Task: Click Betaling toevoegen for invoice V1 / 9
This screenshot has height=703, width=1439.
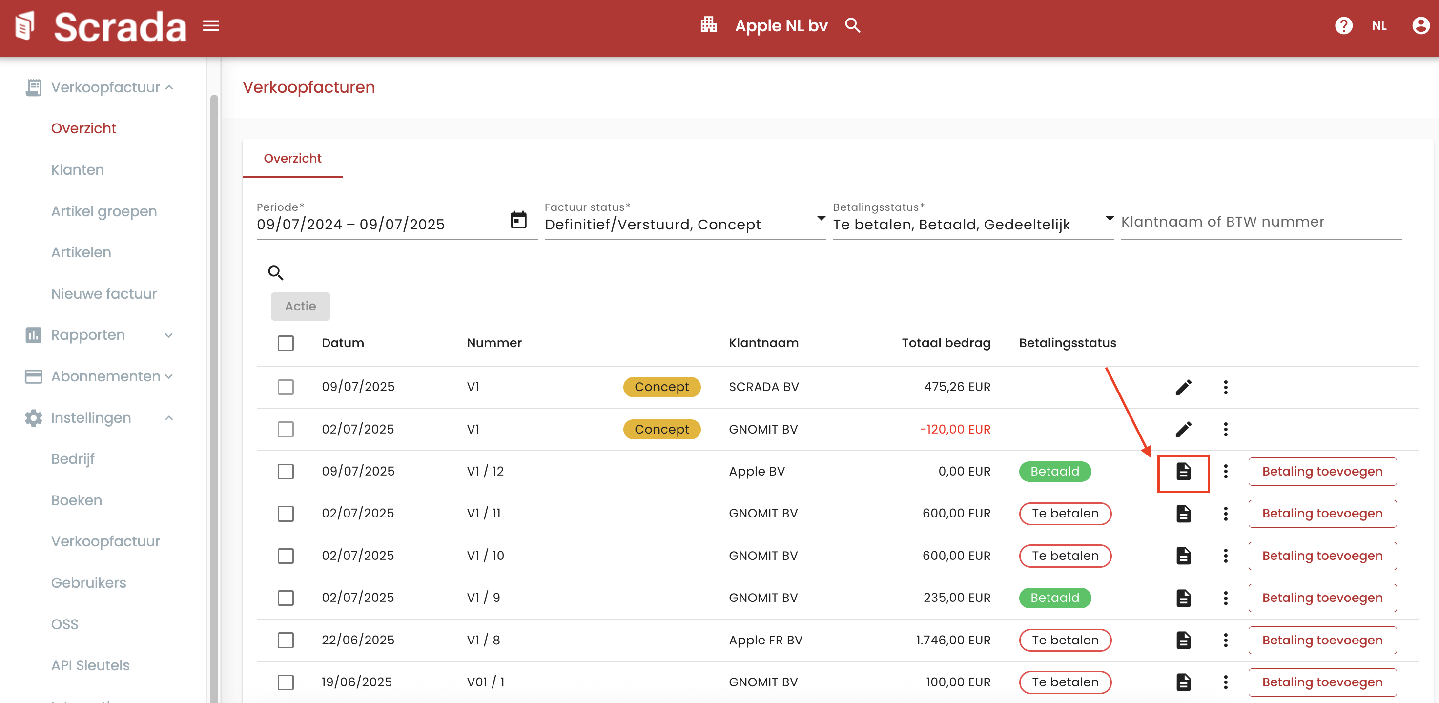Action: [x=1322, y=598]
